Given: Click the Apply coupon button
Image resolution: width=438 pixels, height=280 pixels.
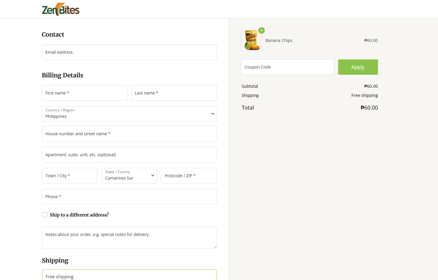Looking at the screenshot, I should [358, 67].
